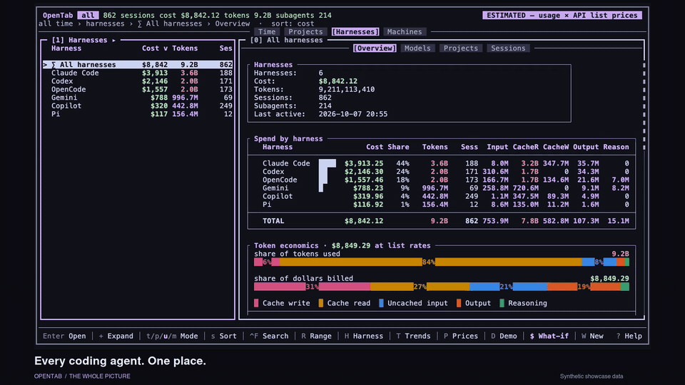The image size is (685, 385).
Task: Select Claude Code in the Harnesses list
Action: 138,73
